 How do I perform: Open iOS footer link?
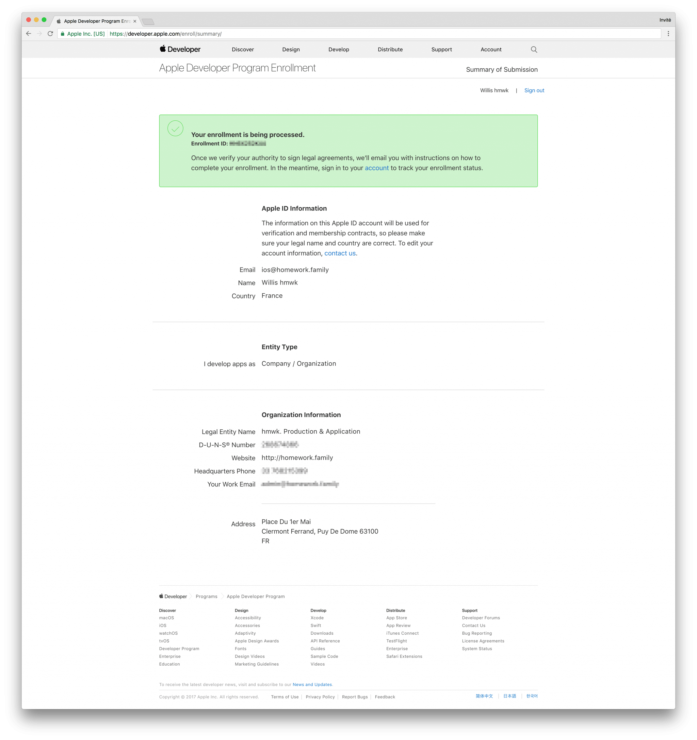pos(163,625)
